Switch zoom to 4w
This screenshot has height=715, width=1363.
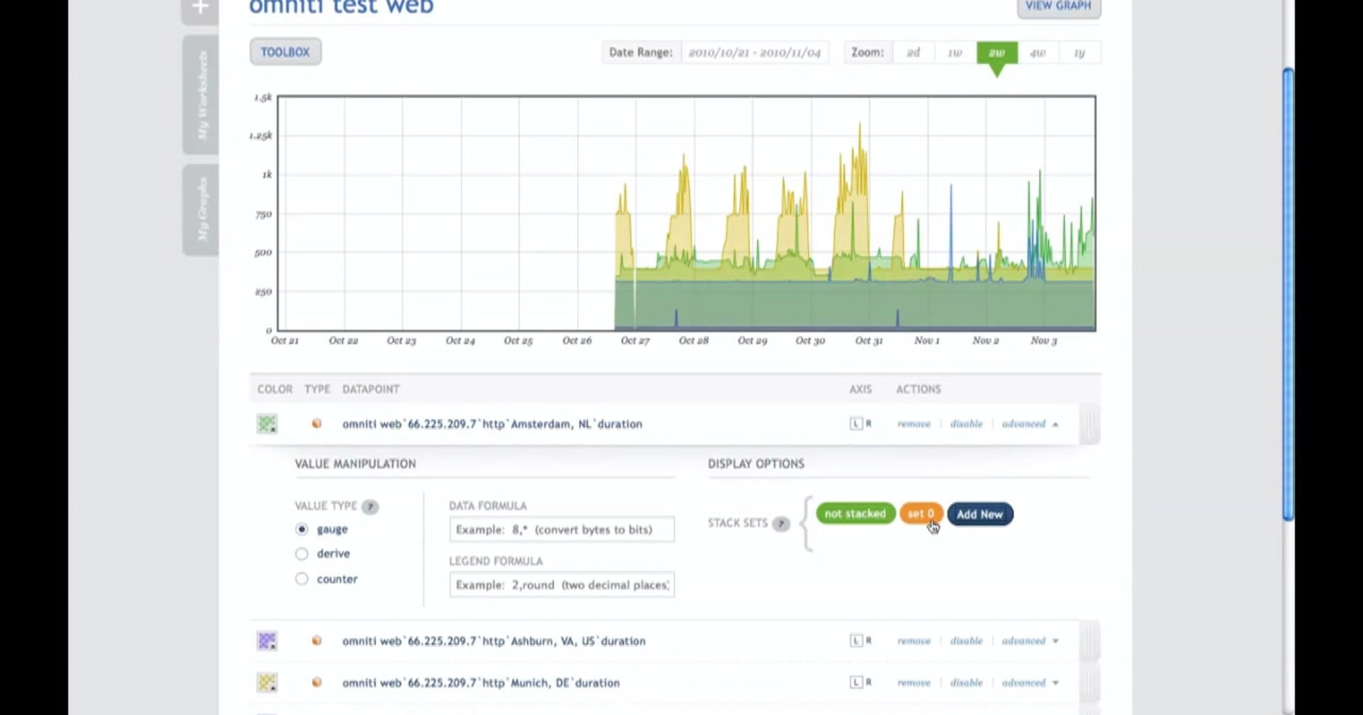coord(1038,52)
